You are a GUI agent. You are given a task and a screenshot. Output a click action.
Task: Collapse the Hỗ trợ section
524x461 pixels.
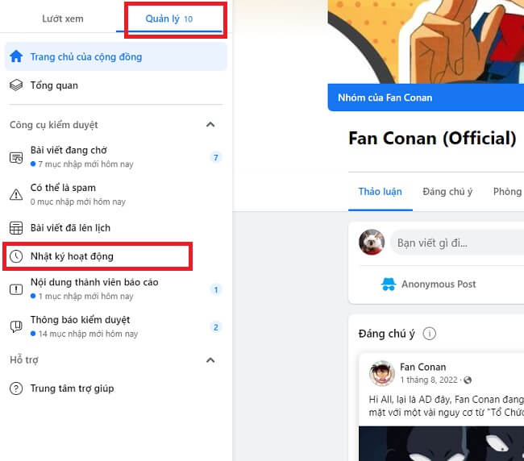coord(210,360)
